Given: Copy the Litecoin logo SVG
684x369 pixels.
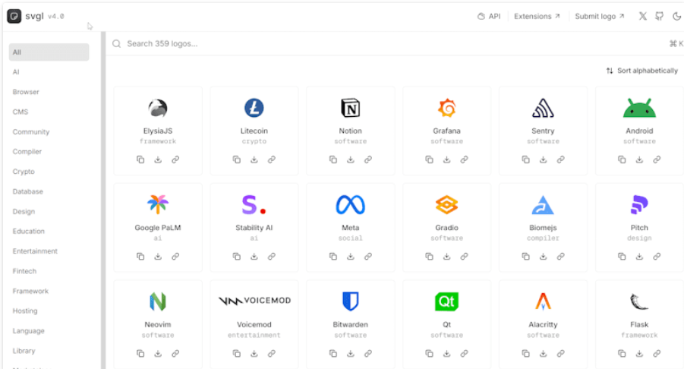Looking at the screenshot, I should coord(237,159).
